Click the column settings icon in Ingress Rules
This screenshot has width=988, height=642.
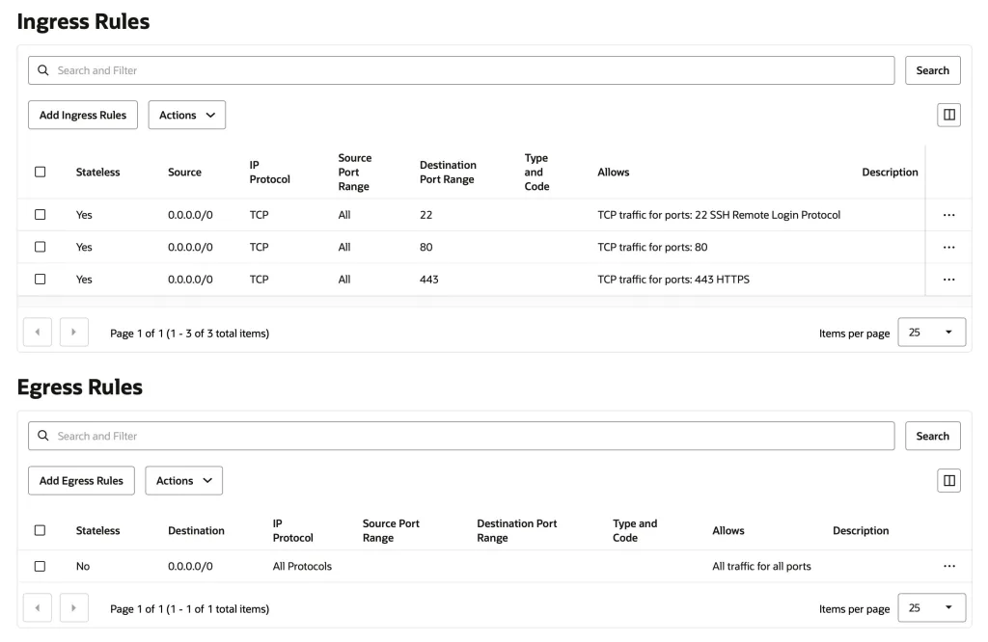coord(948,115)
